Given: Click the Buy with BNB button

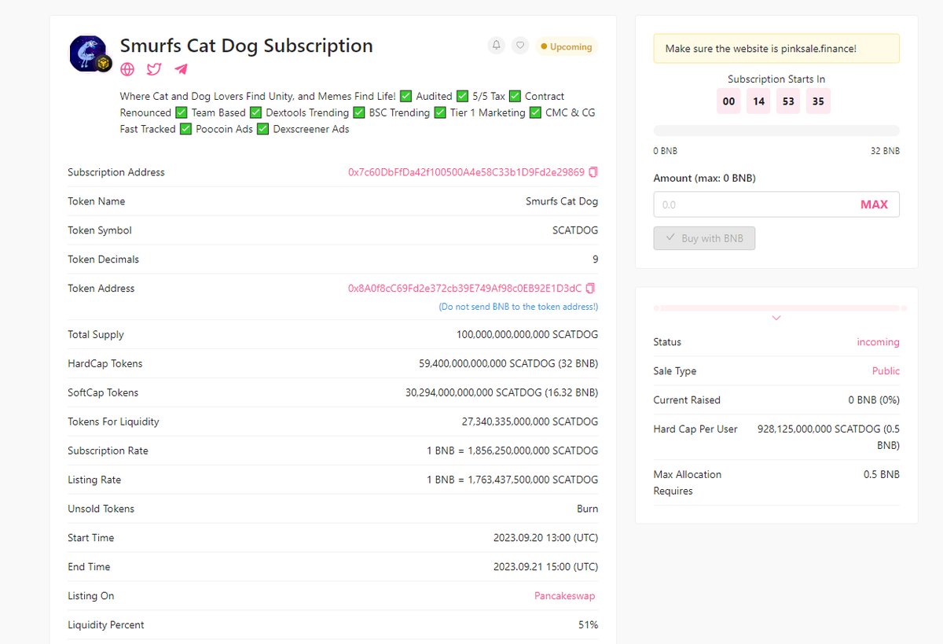Looking at the screenshot, I should click(x=704, y=238).
